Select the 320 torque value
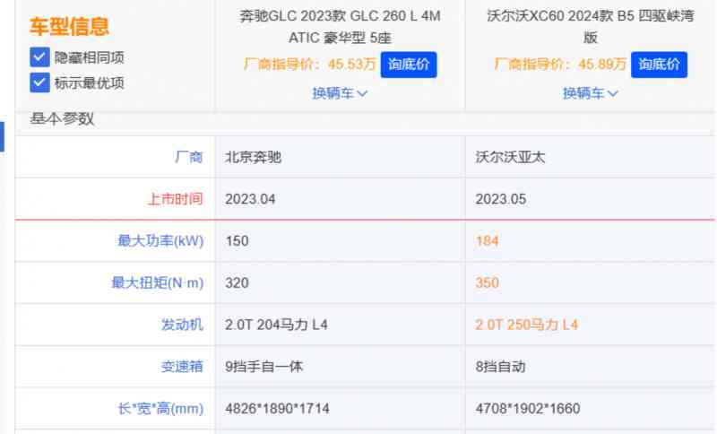The height and width of the screenshot is (434, 717). (237, 282)
